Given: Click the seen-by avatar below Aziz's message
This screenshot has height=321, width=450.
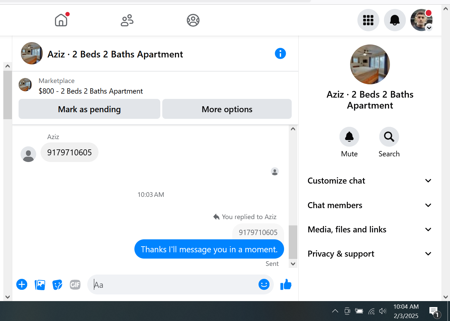Looking at the screenshot, I should (x=275, y=171).
